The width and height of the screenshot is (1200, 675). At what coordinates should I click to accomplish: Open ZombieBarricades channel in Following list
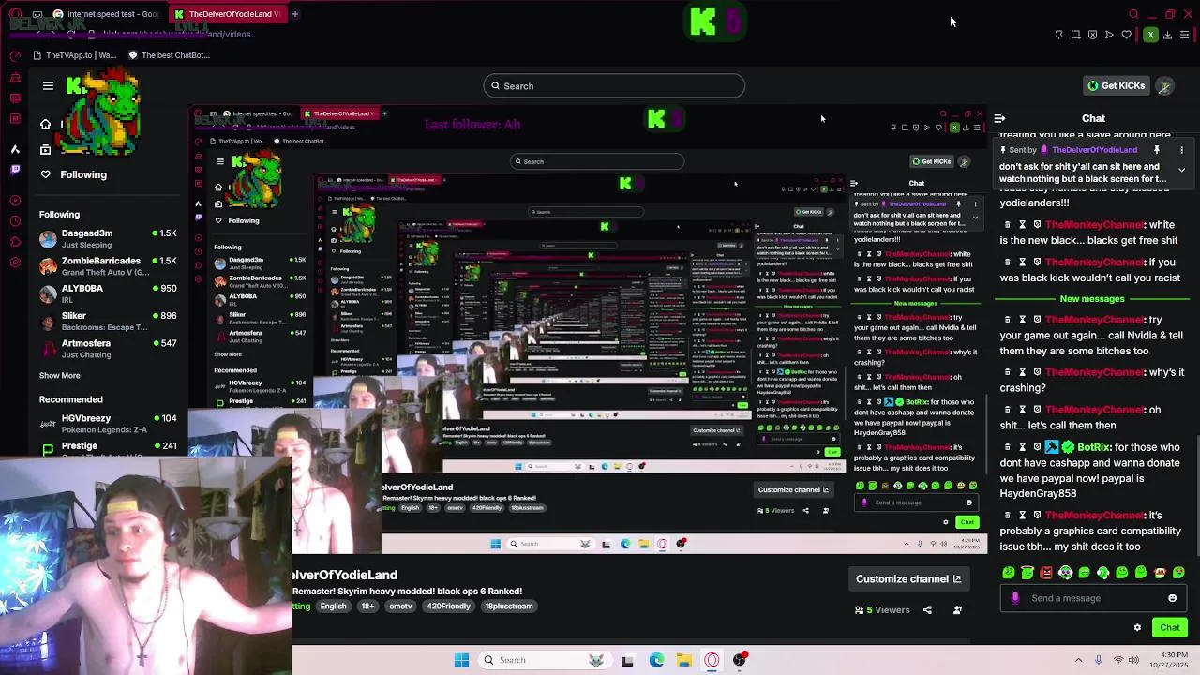pos(108,266)
